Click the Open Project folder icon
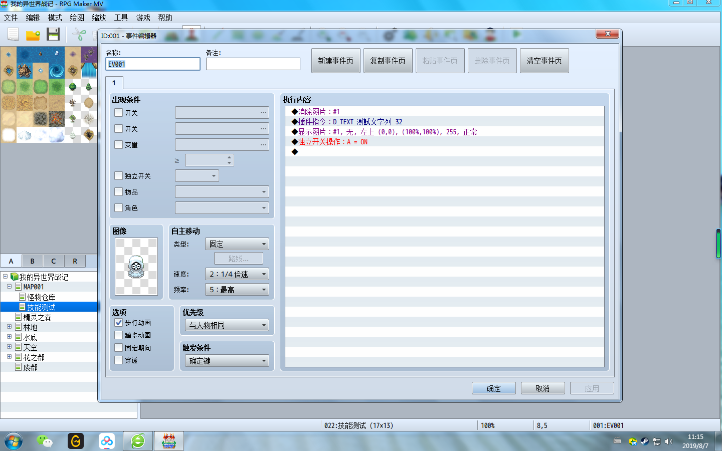The image size is (722, 451). (x=33, y=35)
